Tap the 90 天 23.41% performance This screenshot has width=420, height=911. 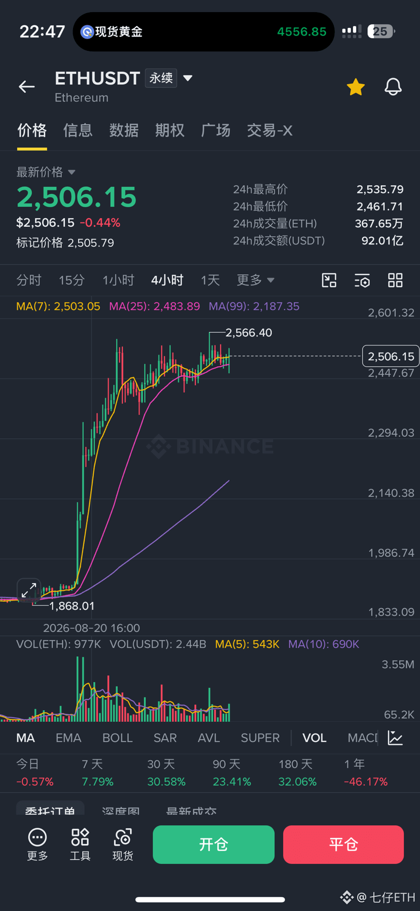coord(232,773)
